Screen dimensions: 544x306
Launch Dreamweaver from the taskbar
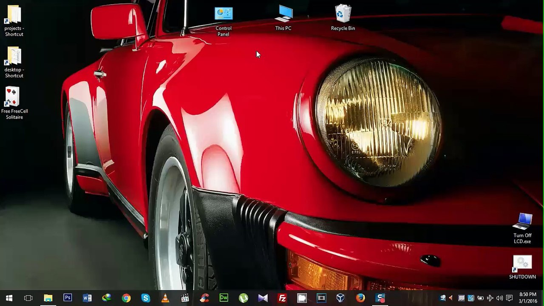point(224,298)
